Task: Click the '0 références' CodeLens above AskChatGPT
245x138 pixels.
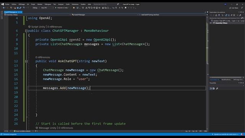Action: pos(42,57)
